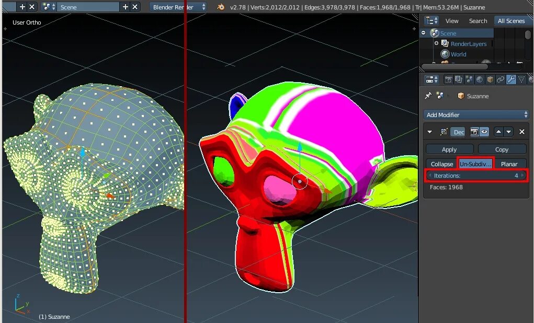Collapse the Scene tree item
534x323 pixels.
click(423, 33)
